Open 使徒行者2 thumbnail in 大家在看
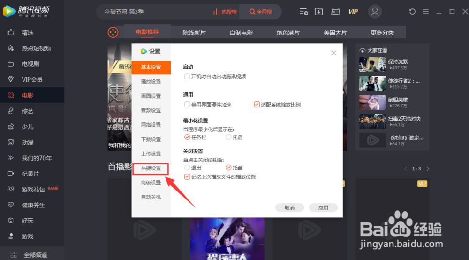Screen dimensions: 469x260 pos(372,84)
